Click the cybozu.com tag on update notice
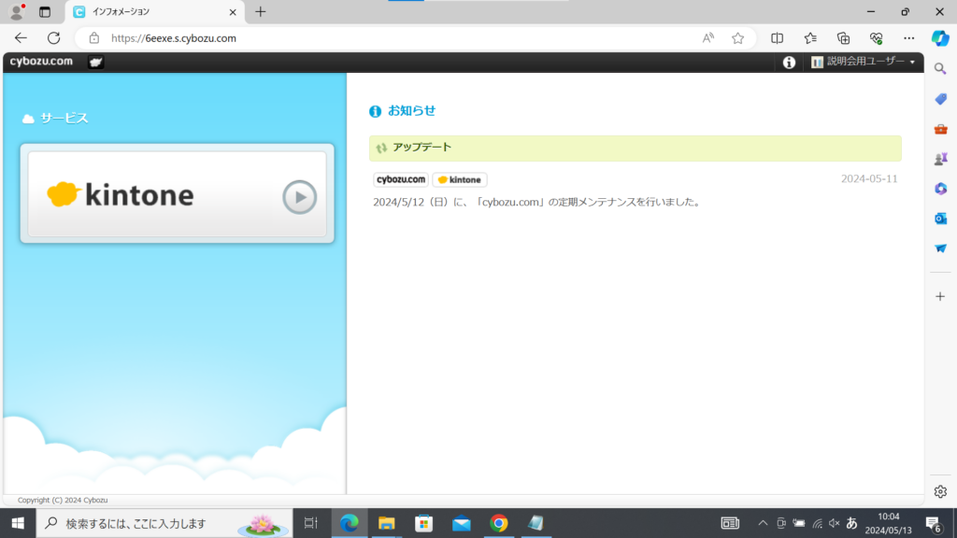The image size is (957, 538). tap(401, 180)
